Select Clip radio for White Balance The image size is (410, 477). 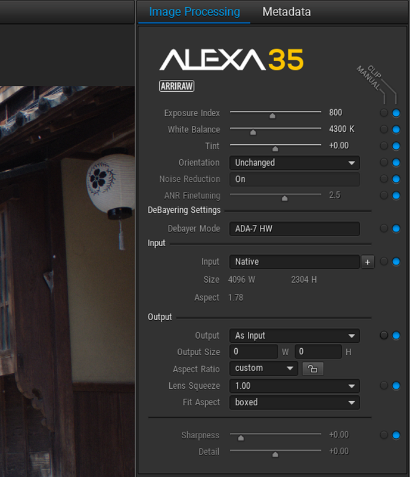point(396,129)
